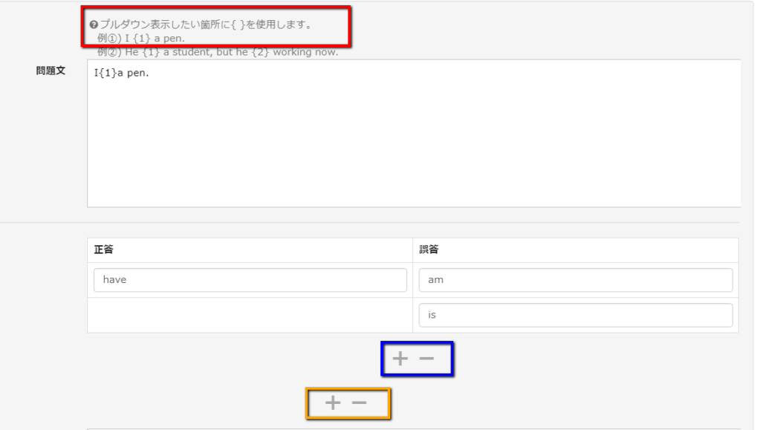Select the wrong answer field containing "am"
Viewport: 761px width, 430px height.
[575, 280]
